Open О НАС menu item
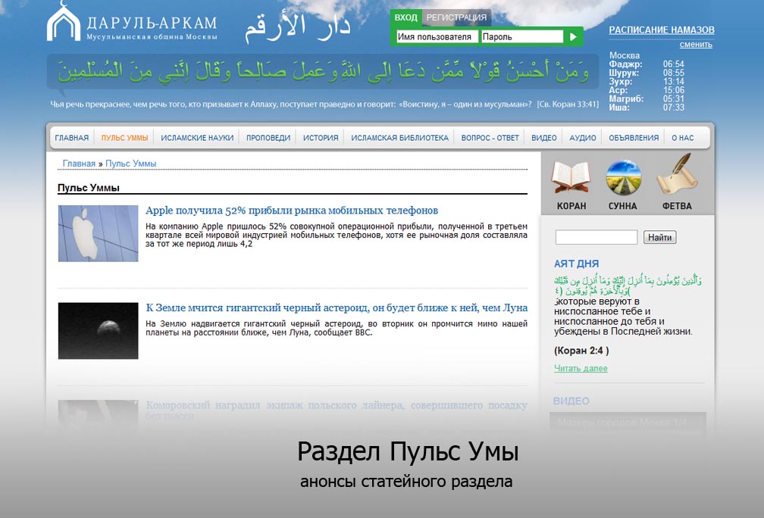The image size is (764, 518). [x=683, y=139]
